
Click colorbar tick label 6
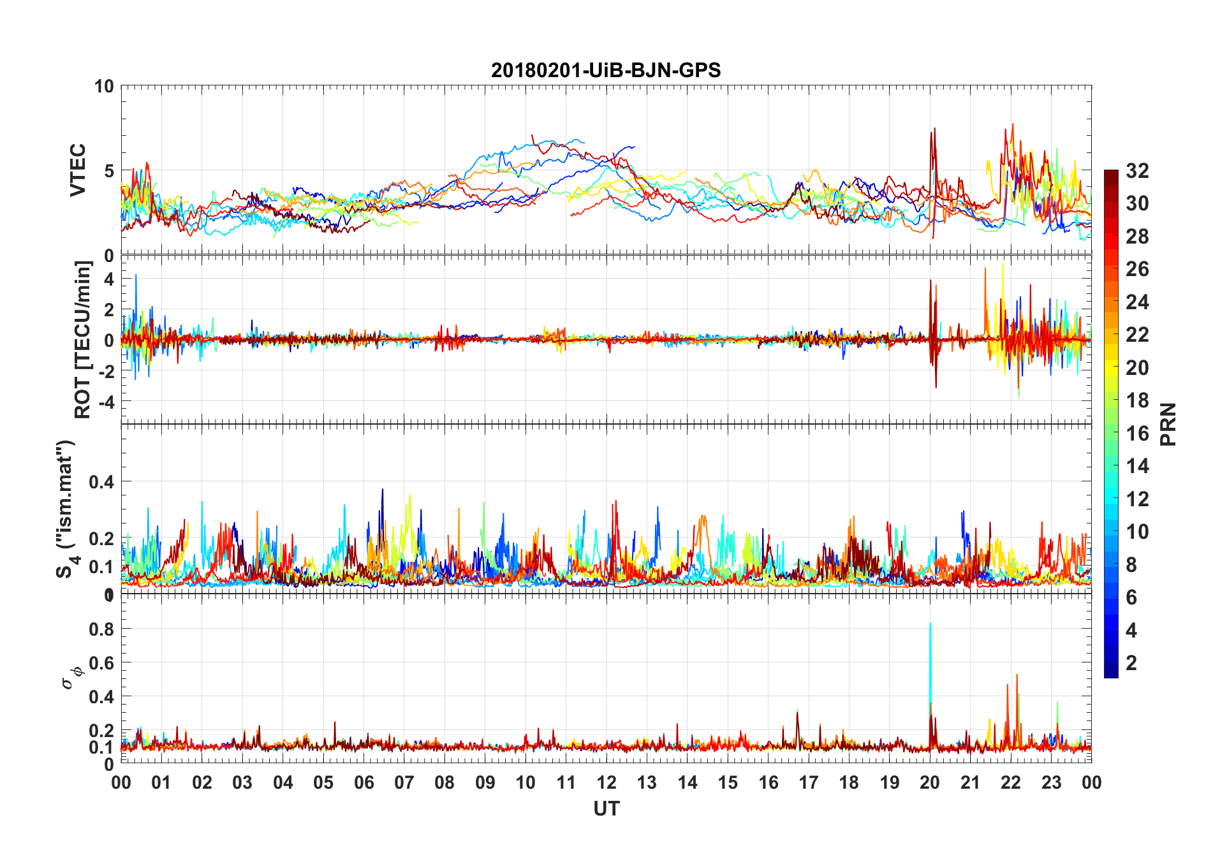(x=1131, y=597)
